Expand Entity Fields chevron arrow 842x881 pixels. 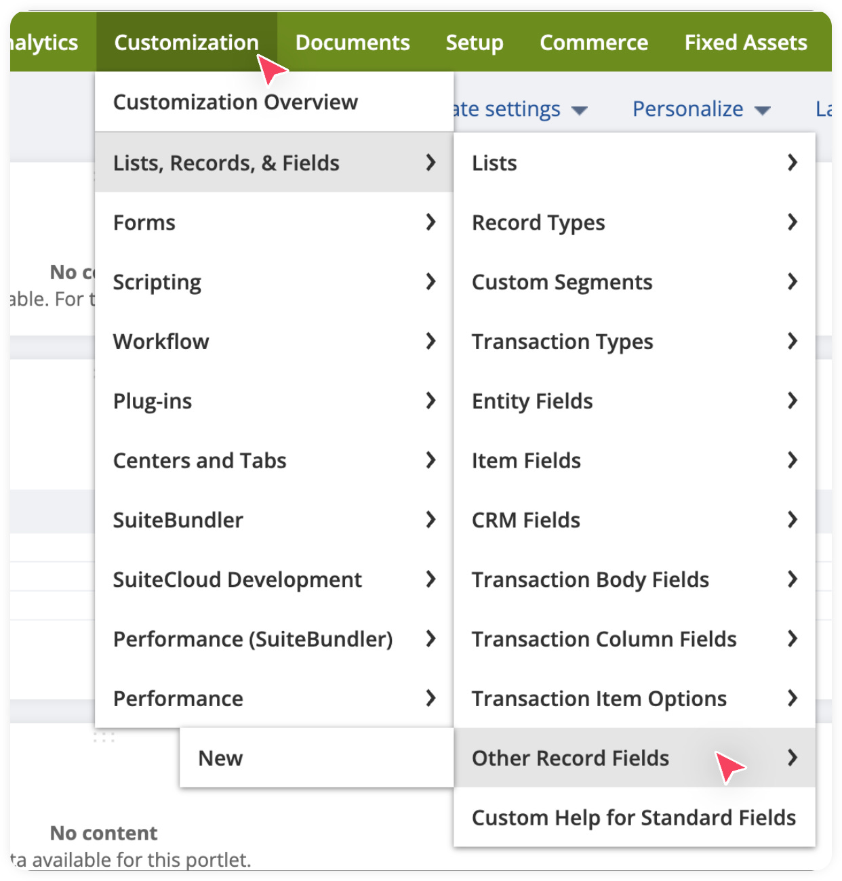(x=792, y=401)
